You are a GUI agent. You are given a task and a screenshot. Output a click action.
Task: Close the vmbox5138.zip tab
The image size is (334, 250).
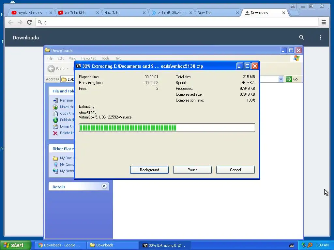(190, 13)
